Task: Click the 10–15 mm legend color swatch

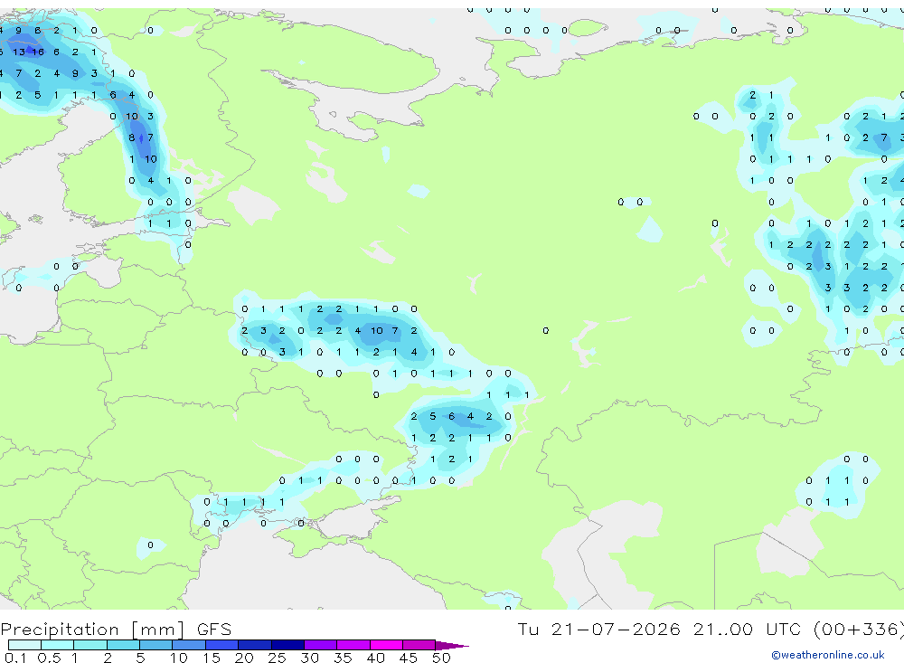Action: point(189,645)
